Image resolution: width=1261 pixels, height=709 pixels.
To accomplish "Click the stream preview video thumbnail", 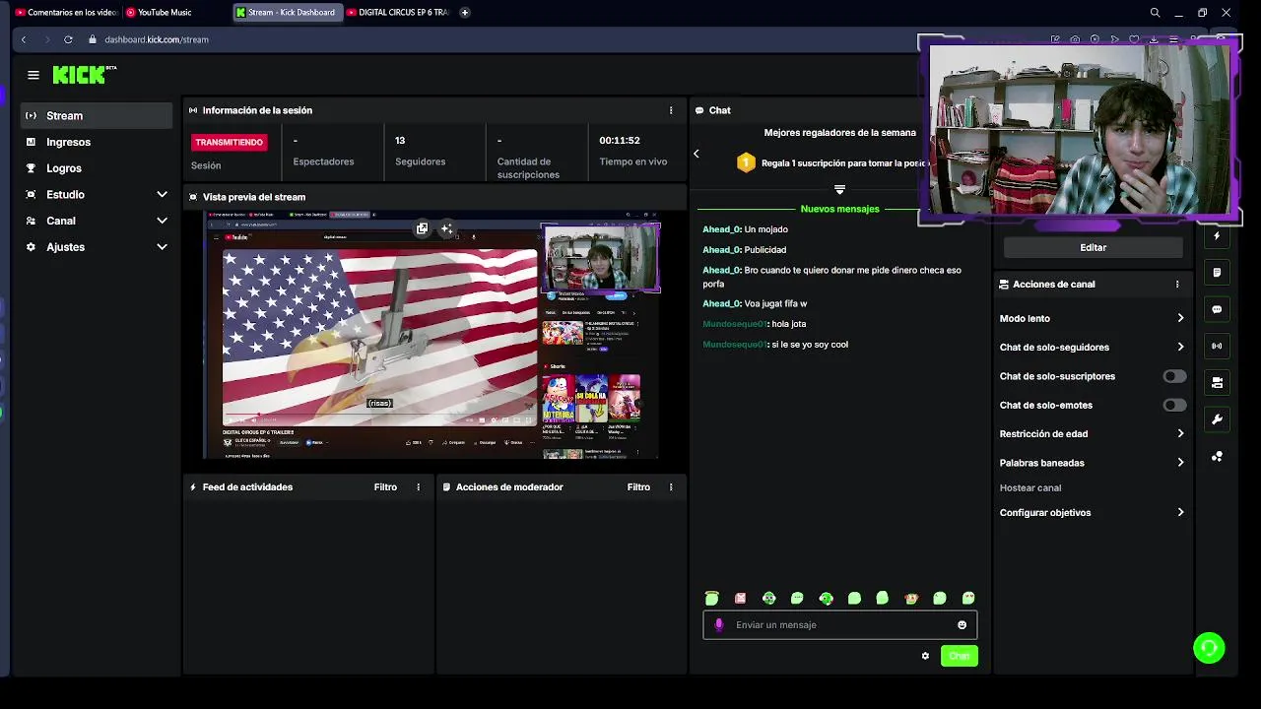I will coord(431,335).
